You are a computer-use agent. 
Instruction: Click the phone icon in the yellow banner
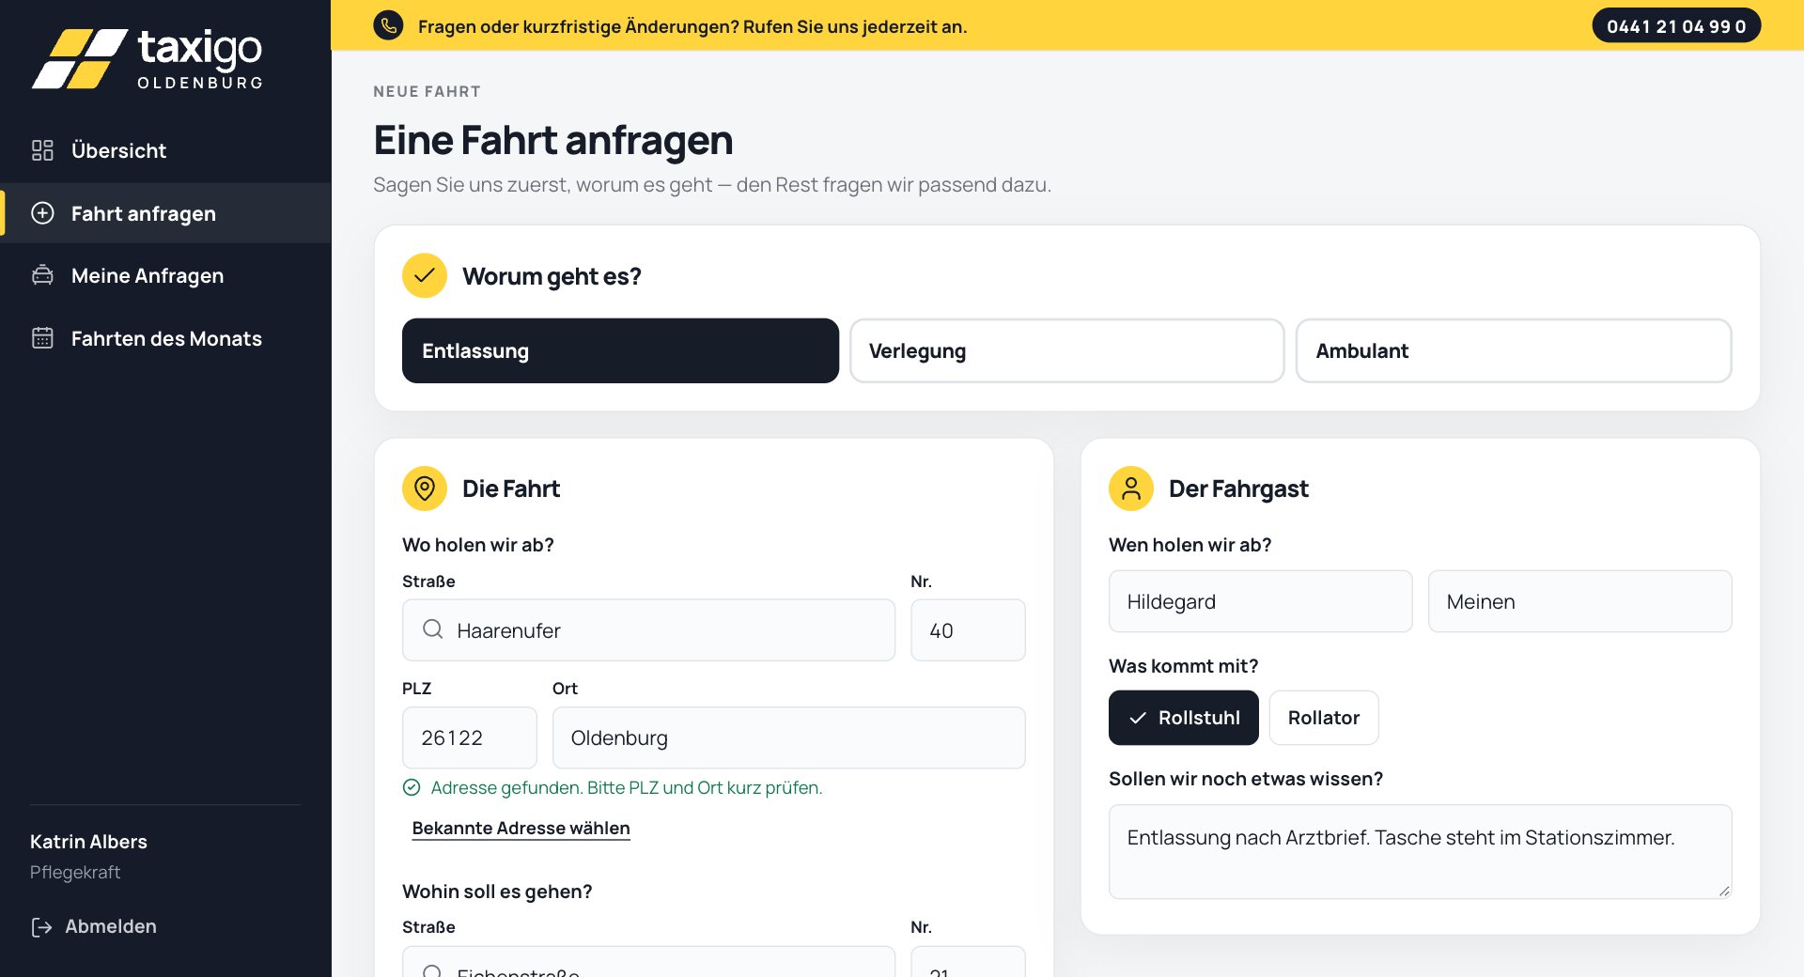point(388,25)
